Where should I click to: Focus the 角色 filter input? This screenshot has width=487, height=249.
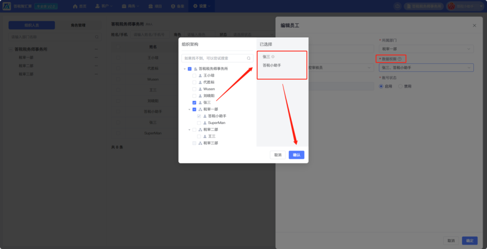point(199,35)
